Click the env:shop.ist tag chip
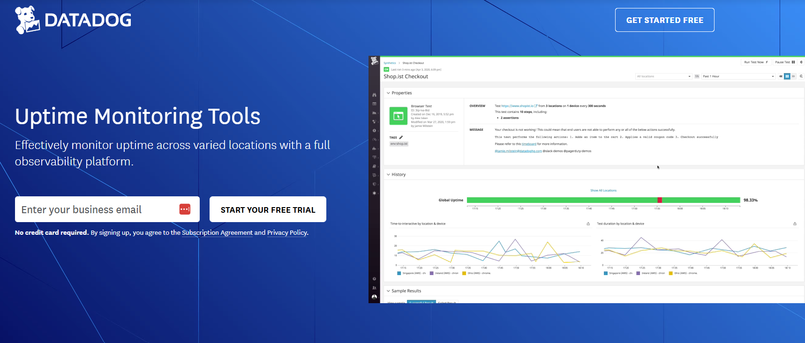Screen dimensions: 805x343 [399, 144]
